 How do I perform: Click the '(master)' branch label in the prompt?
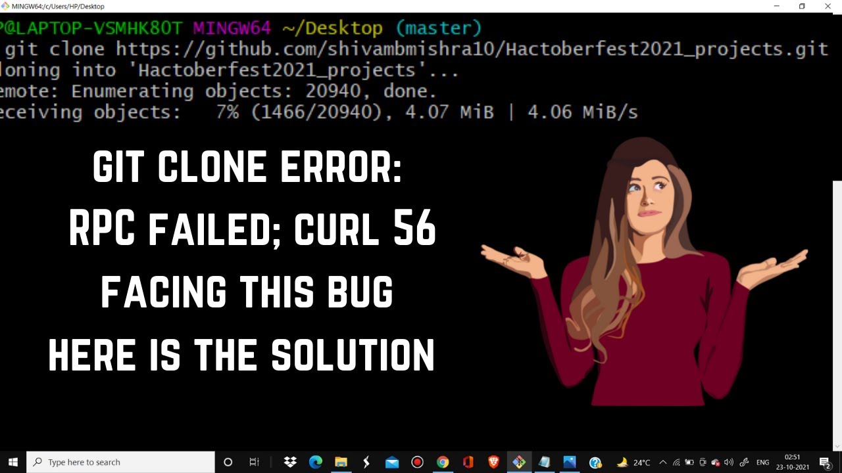[438, 28]
